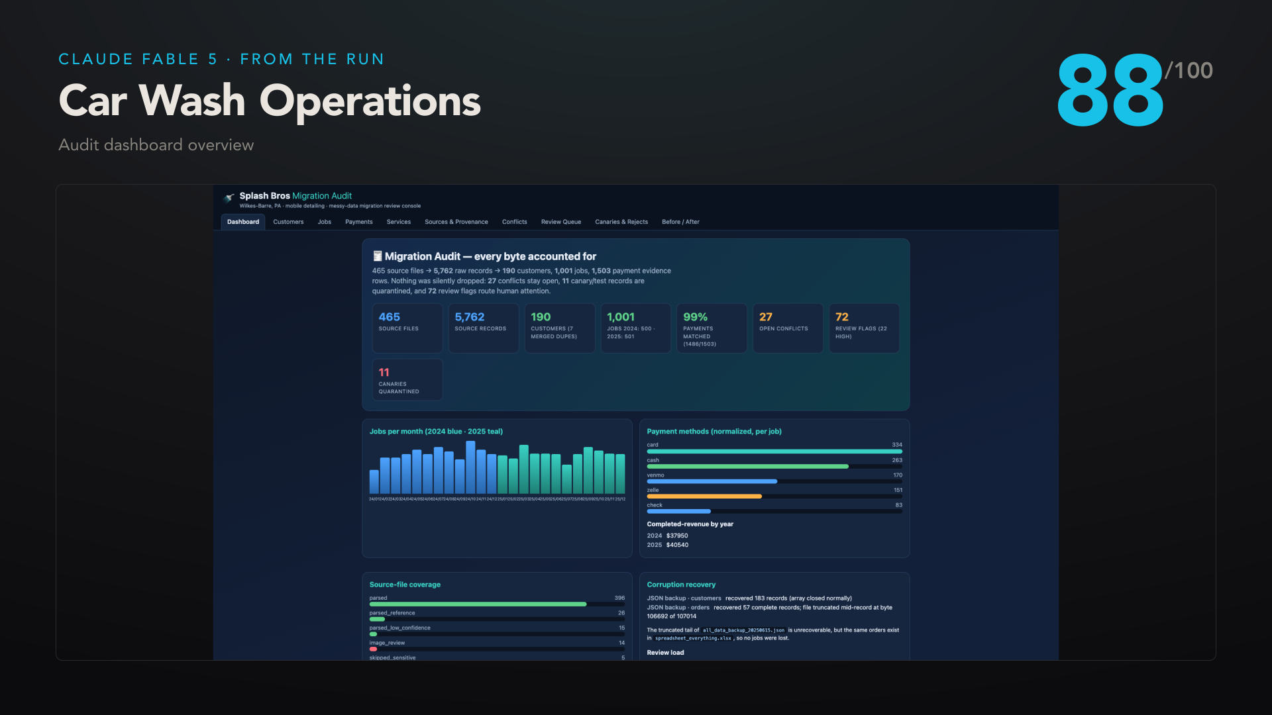Select the Services tab
1272x715 pixels.
[x=398, y=222]
